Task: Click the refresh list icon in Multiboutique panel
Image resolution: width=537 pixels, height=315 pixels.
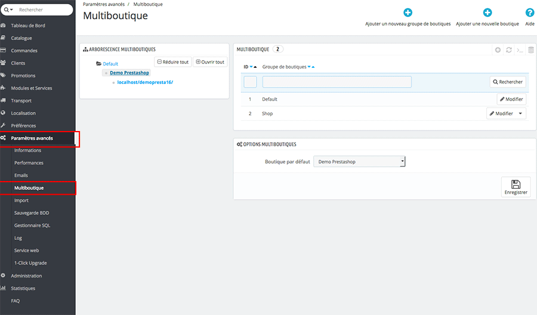Action: pyautogui.click(x=509, y=50)
